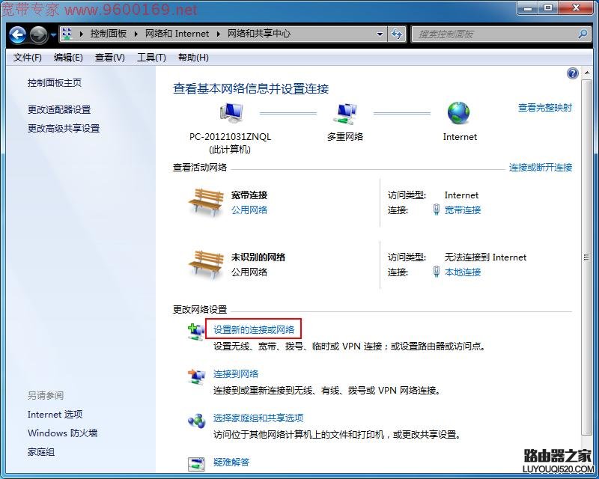Expand breadcrumb arrow after 网络和Internet

click(x=219, y=34)
